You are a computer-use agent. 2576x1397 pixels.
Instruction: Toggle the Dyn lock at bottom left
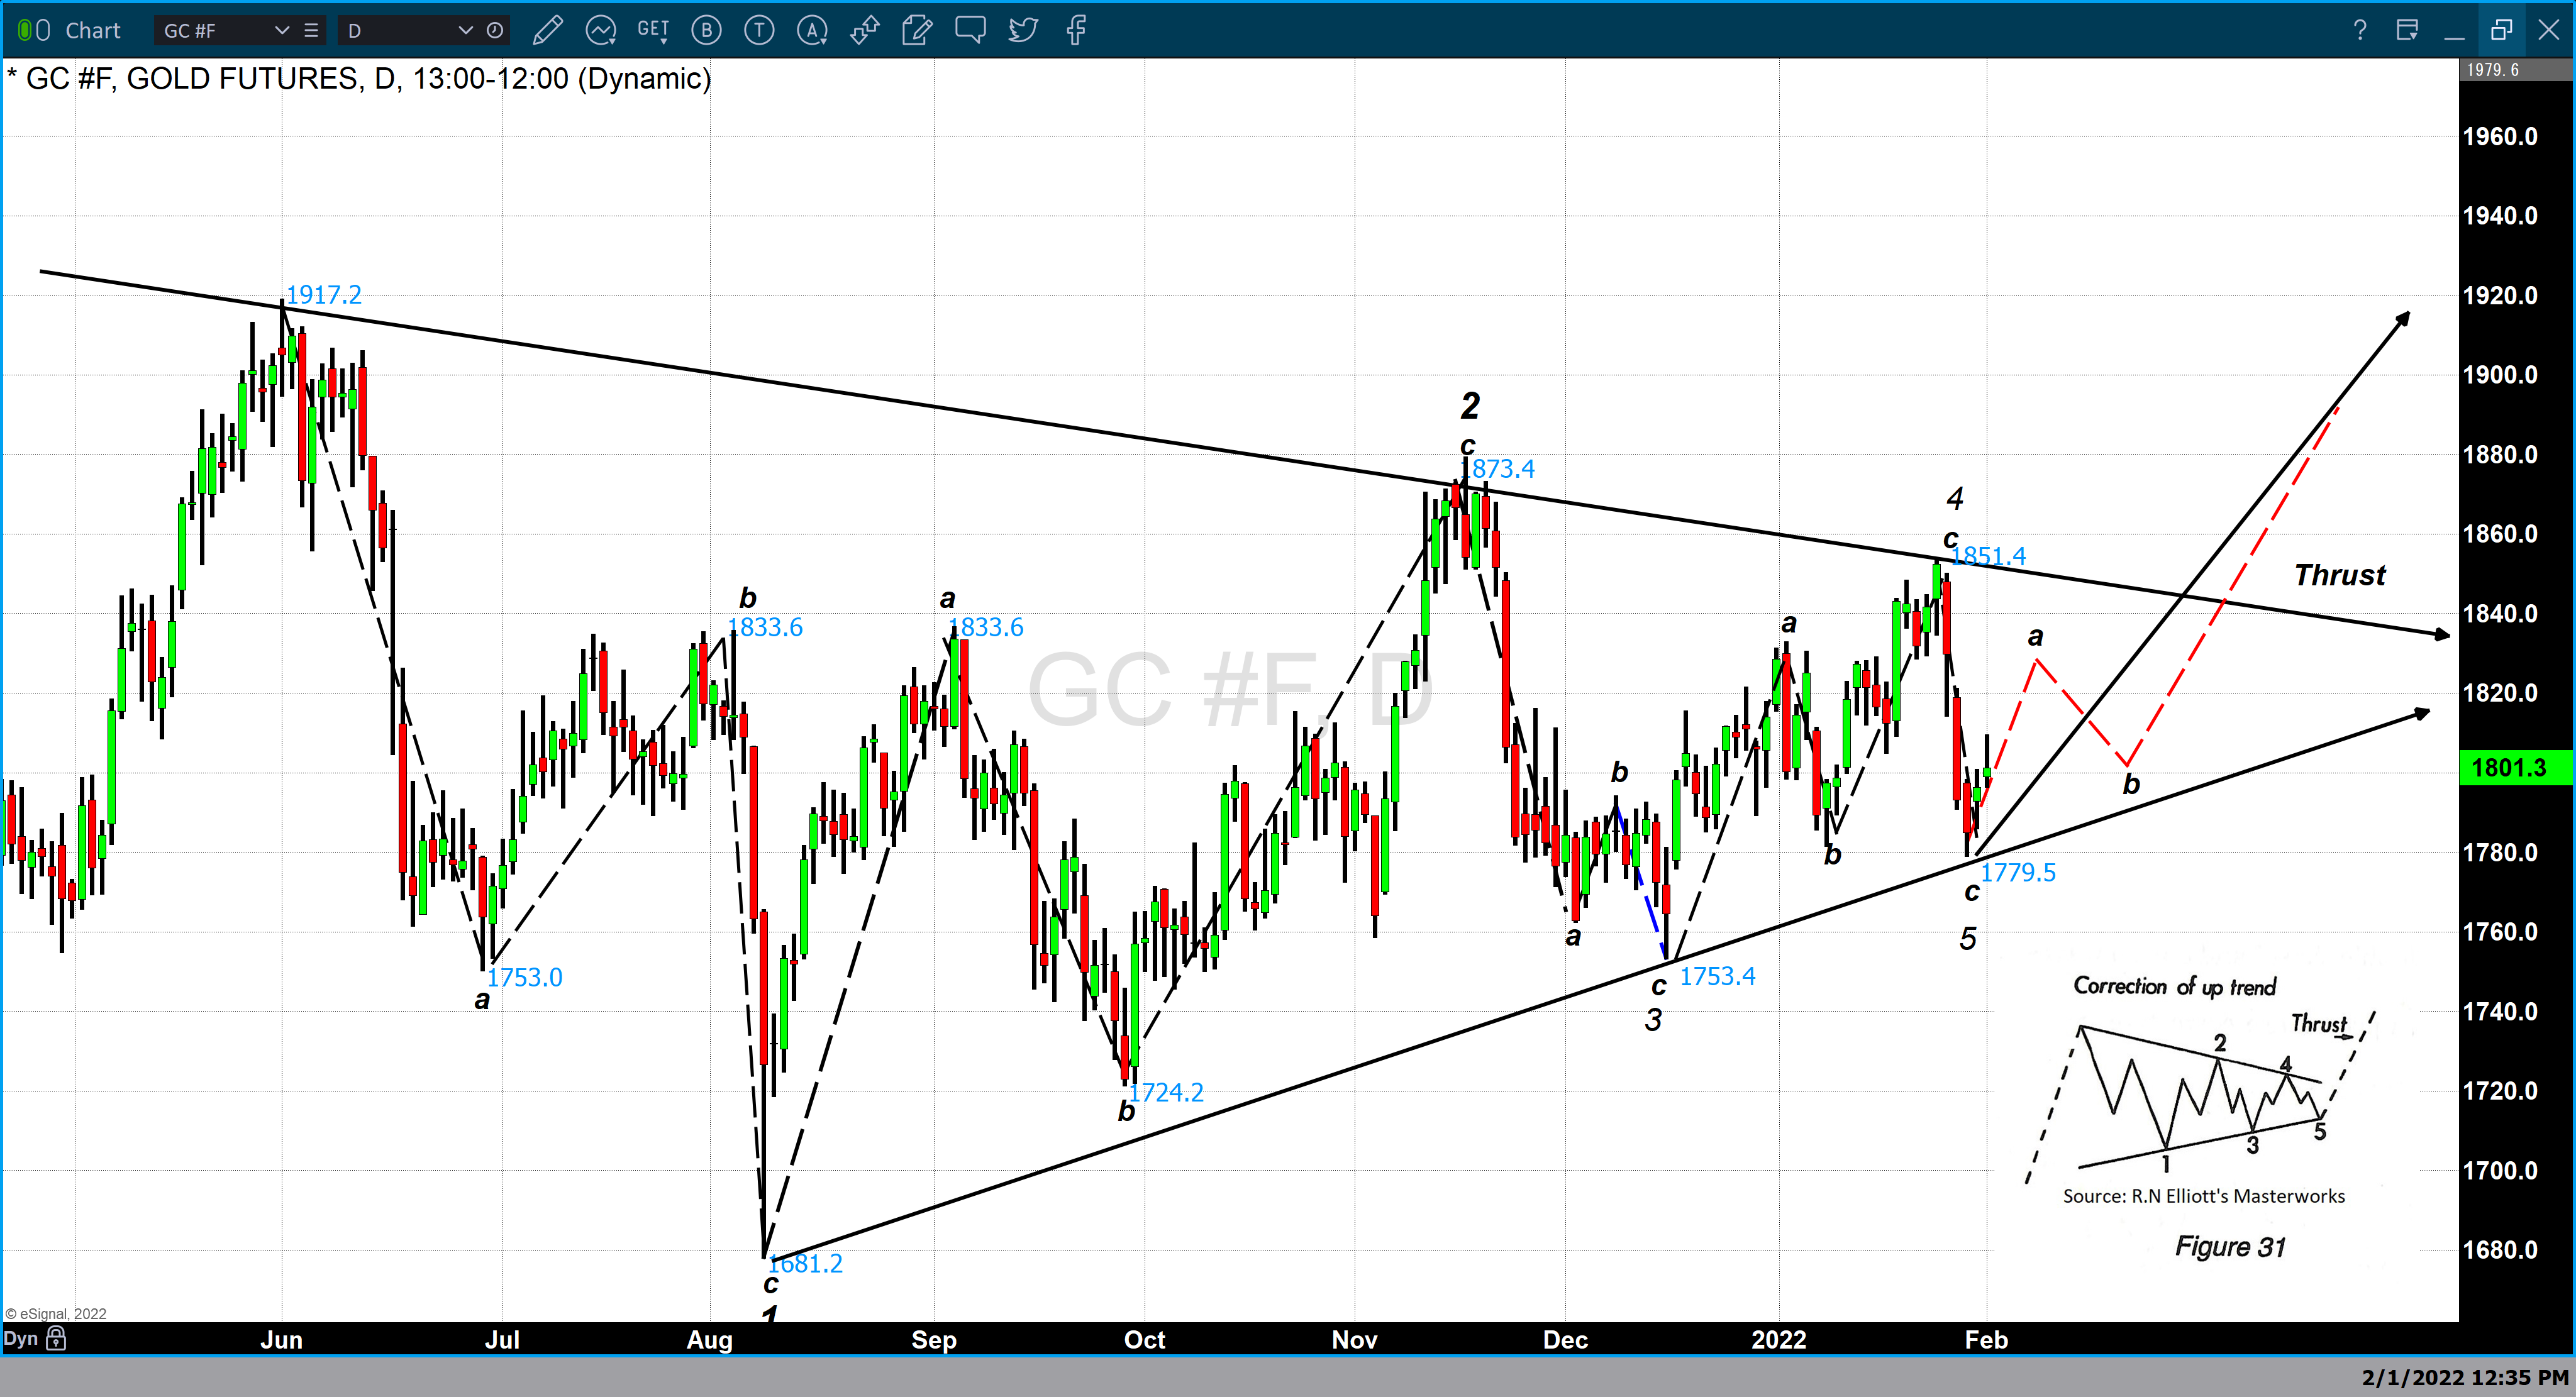click(x=57, y=1338)
